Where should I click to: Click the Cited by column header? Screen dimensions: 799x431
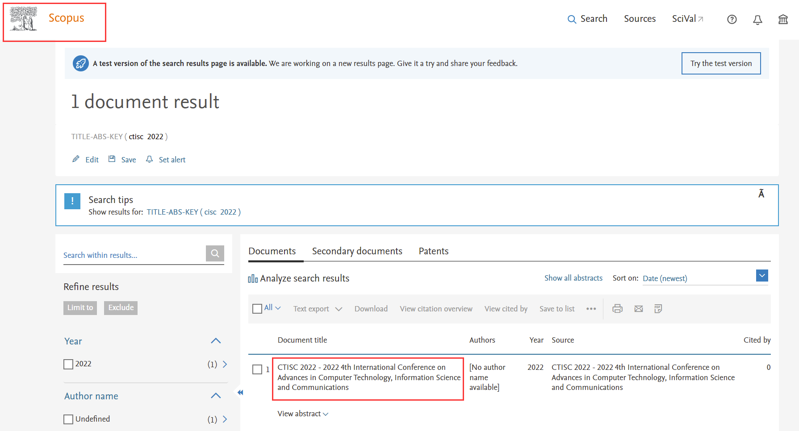pyautogui.click(x=757, y=340)
